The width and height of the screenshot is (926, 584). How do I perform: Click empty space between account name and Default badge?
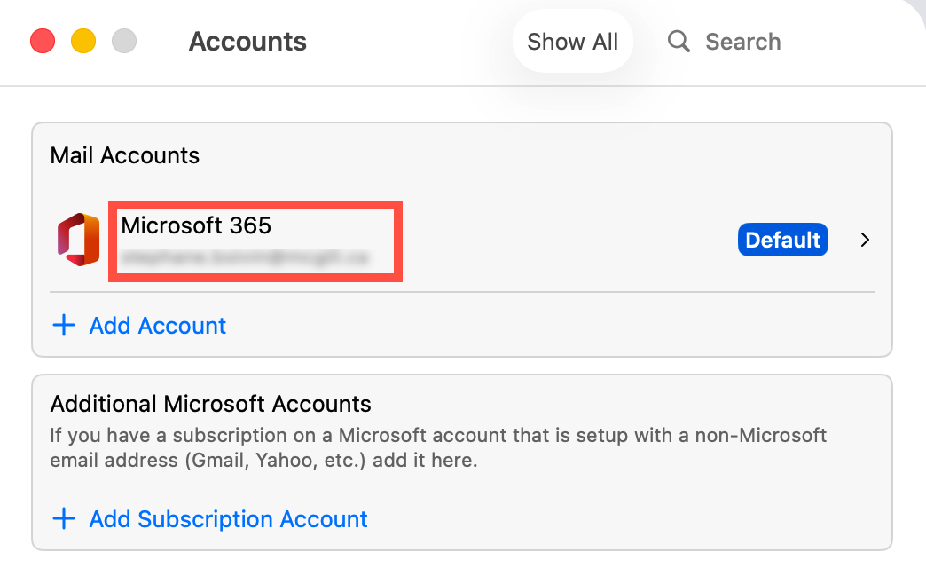point(568,240)
